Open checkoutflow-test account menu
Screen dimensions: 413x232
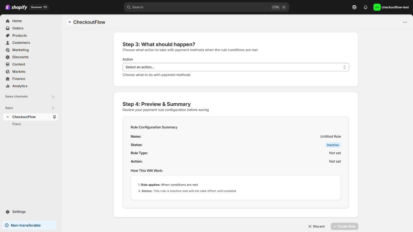pyautogui.click(x=391, y=7)
